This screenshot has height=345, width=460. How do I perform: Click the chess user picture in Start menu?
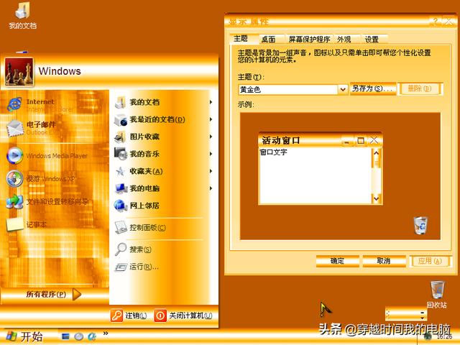[19, 72]
